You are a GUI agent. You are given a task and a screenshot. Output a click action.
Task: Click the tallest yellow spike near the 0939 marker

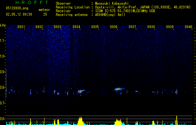click(x=177, y=120)
